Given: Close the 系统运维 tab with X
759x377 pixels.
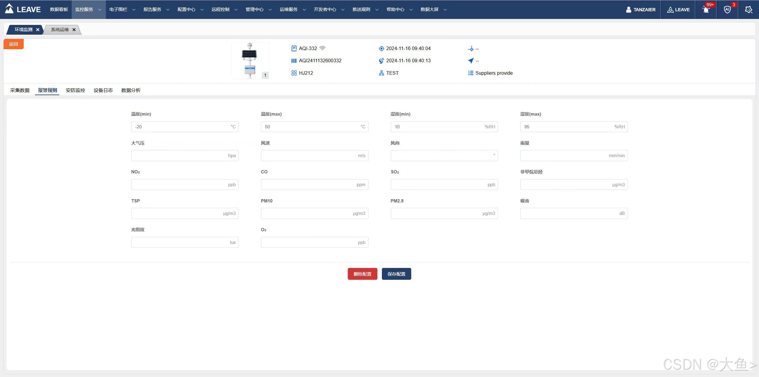Looking at the screenshot, I should [74, 30].
